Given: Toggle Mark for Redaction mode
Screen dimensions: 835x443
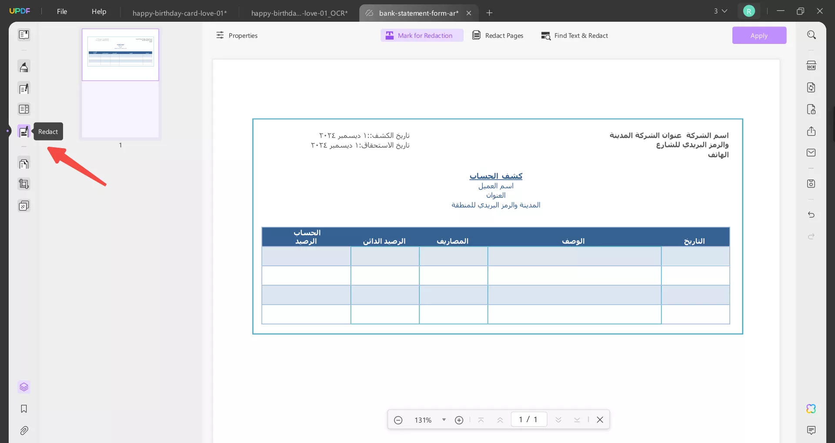Looking at the screenshot, I should [x=421, y=35].
